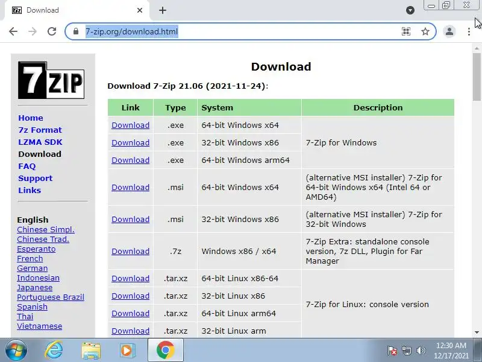
Task: Open Windows Media Player in taskbar
Action: 127,351
